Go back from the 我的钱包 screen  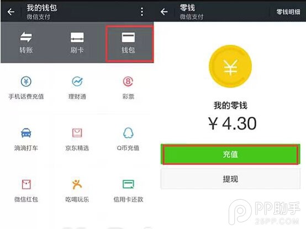point(11,12)
